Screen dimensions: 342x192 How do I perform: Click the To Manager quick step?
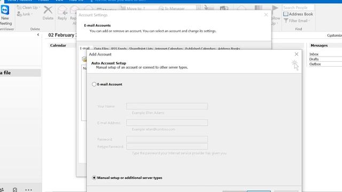[172, 9]
